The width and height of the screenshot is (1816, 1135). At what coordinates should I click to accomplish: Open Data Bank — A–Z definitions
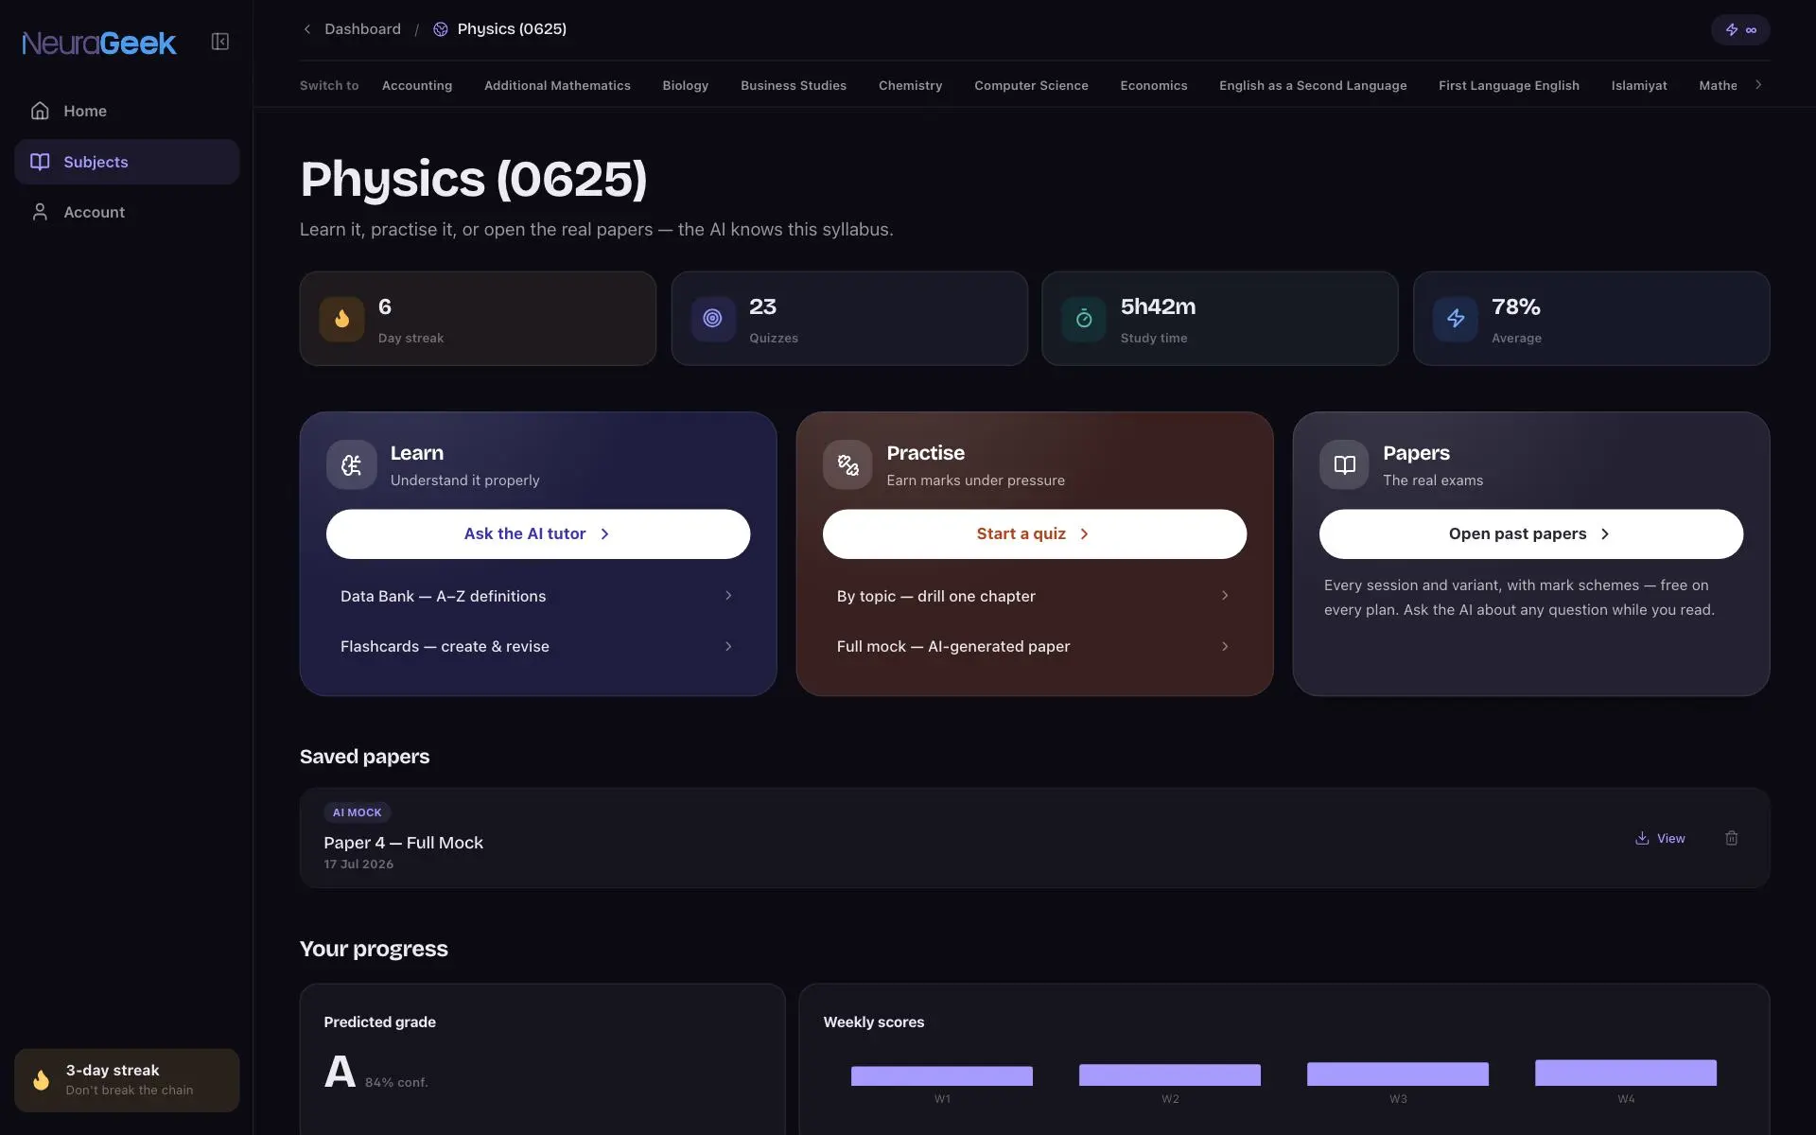pyautogui.click(x=538, y=596)
